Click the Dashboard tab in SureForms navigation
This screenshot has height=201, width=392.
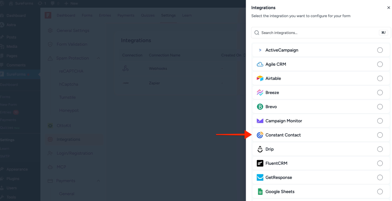point(66,15)
